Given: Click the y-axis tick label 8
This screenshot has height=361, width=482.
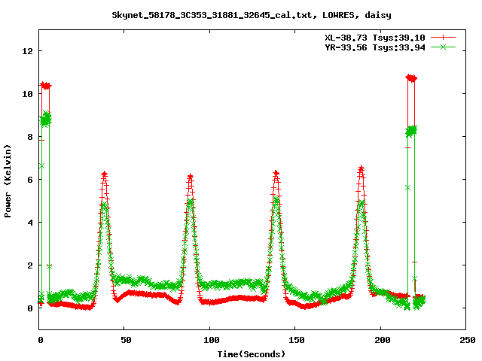Looking at the screenshot, I should click(30, 137).
